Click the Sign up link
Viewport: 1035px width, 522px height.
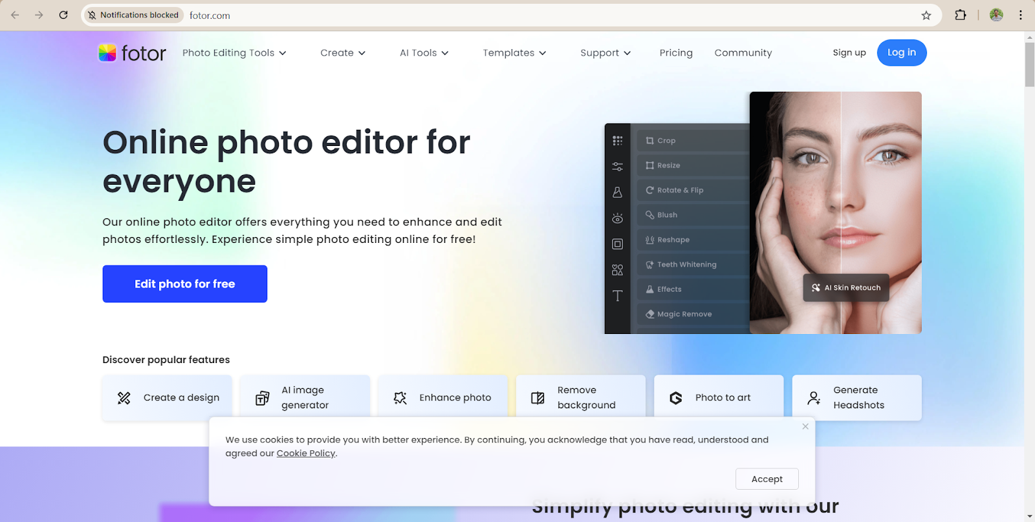click(849, 53)
